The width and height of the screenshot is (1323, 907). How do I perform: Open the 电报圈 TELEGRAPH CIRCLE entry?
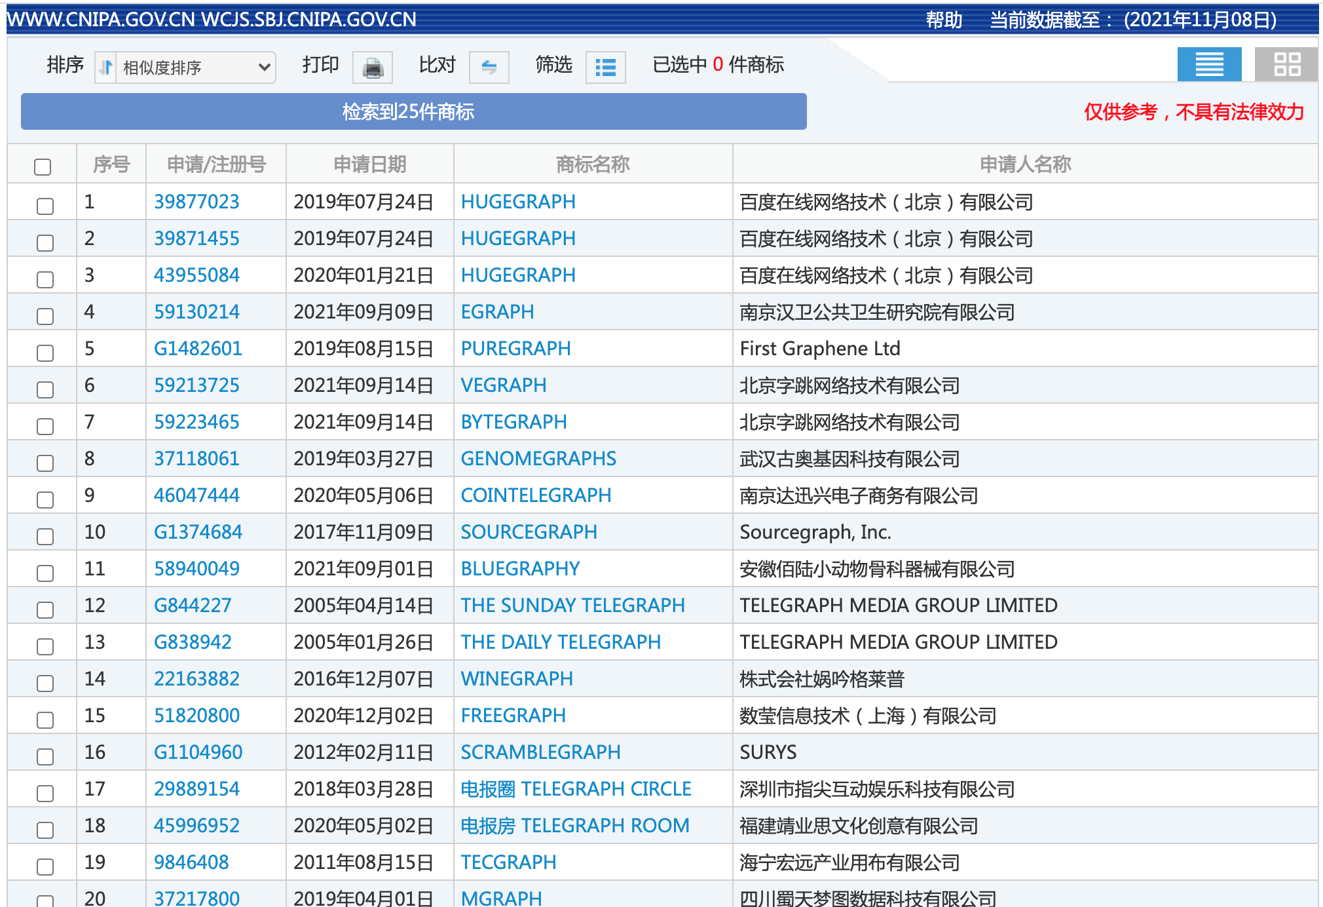click(576, 789)
